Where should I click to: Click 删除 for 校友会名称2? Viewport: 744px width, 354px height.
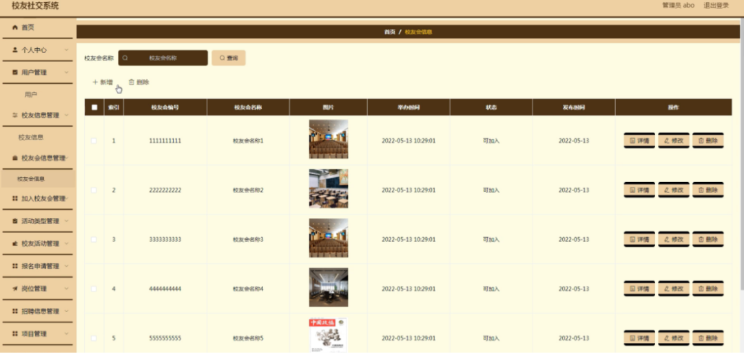[708, 190]
